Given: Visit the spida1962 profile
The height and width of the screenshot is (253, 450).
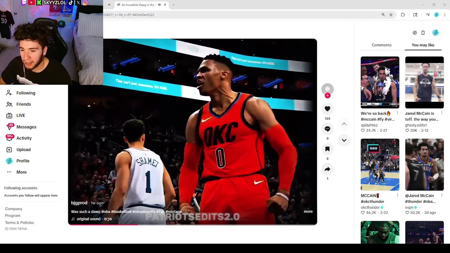Looking at the screenshot, I should [369, 125].
